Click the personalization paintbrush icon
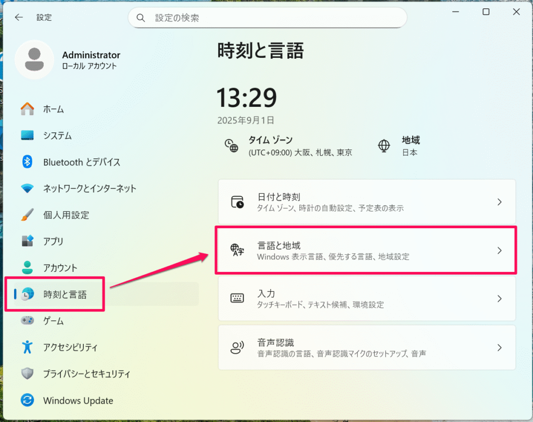This screenshot has width=533, height=422. pyautogui.click(x=27, y=215)
